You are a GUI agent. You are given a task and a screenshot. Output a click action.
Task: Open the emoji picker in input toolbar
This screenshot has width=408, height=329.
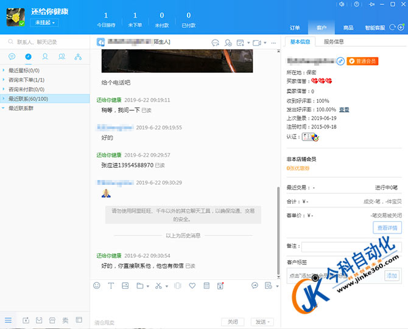97,286
